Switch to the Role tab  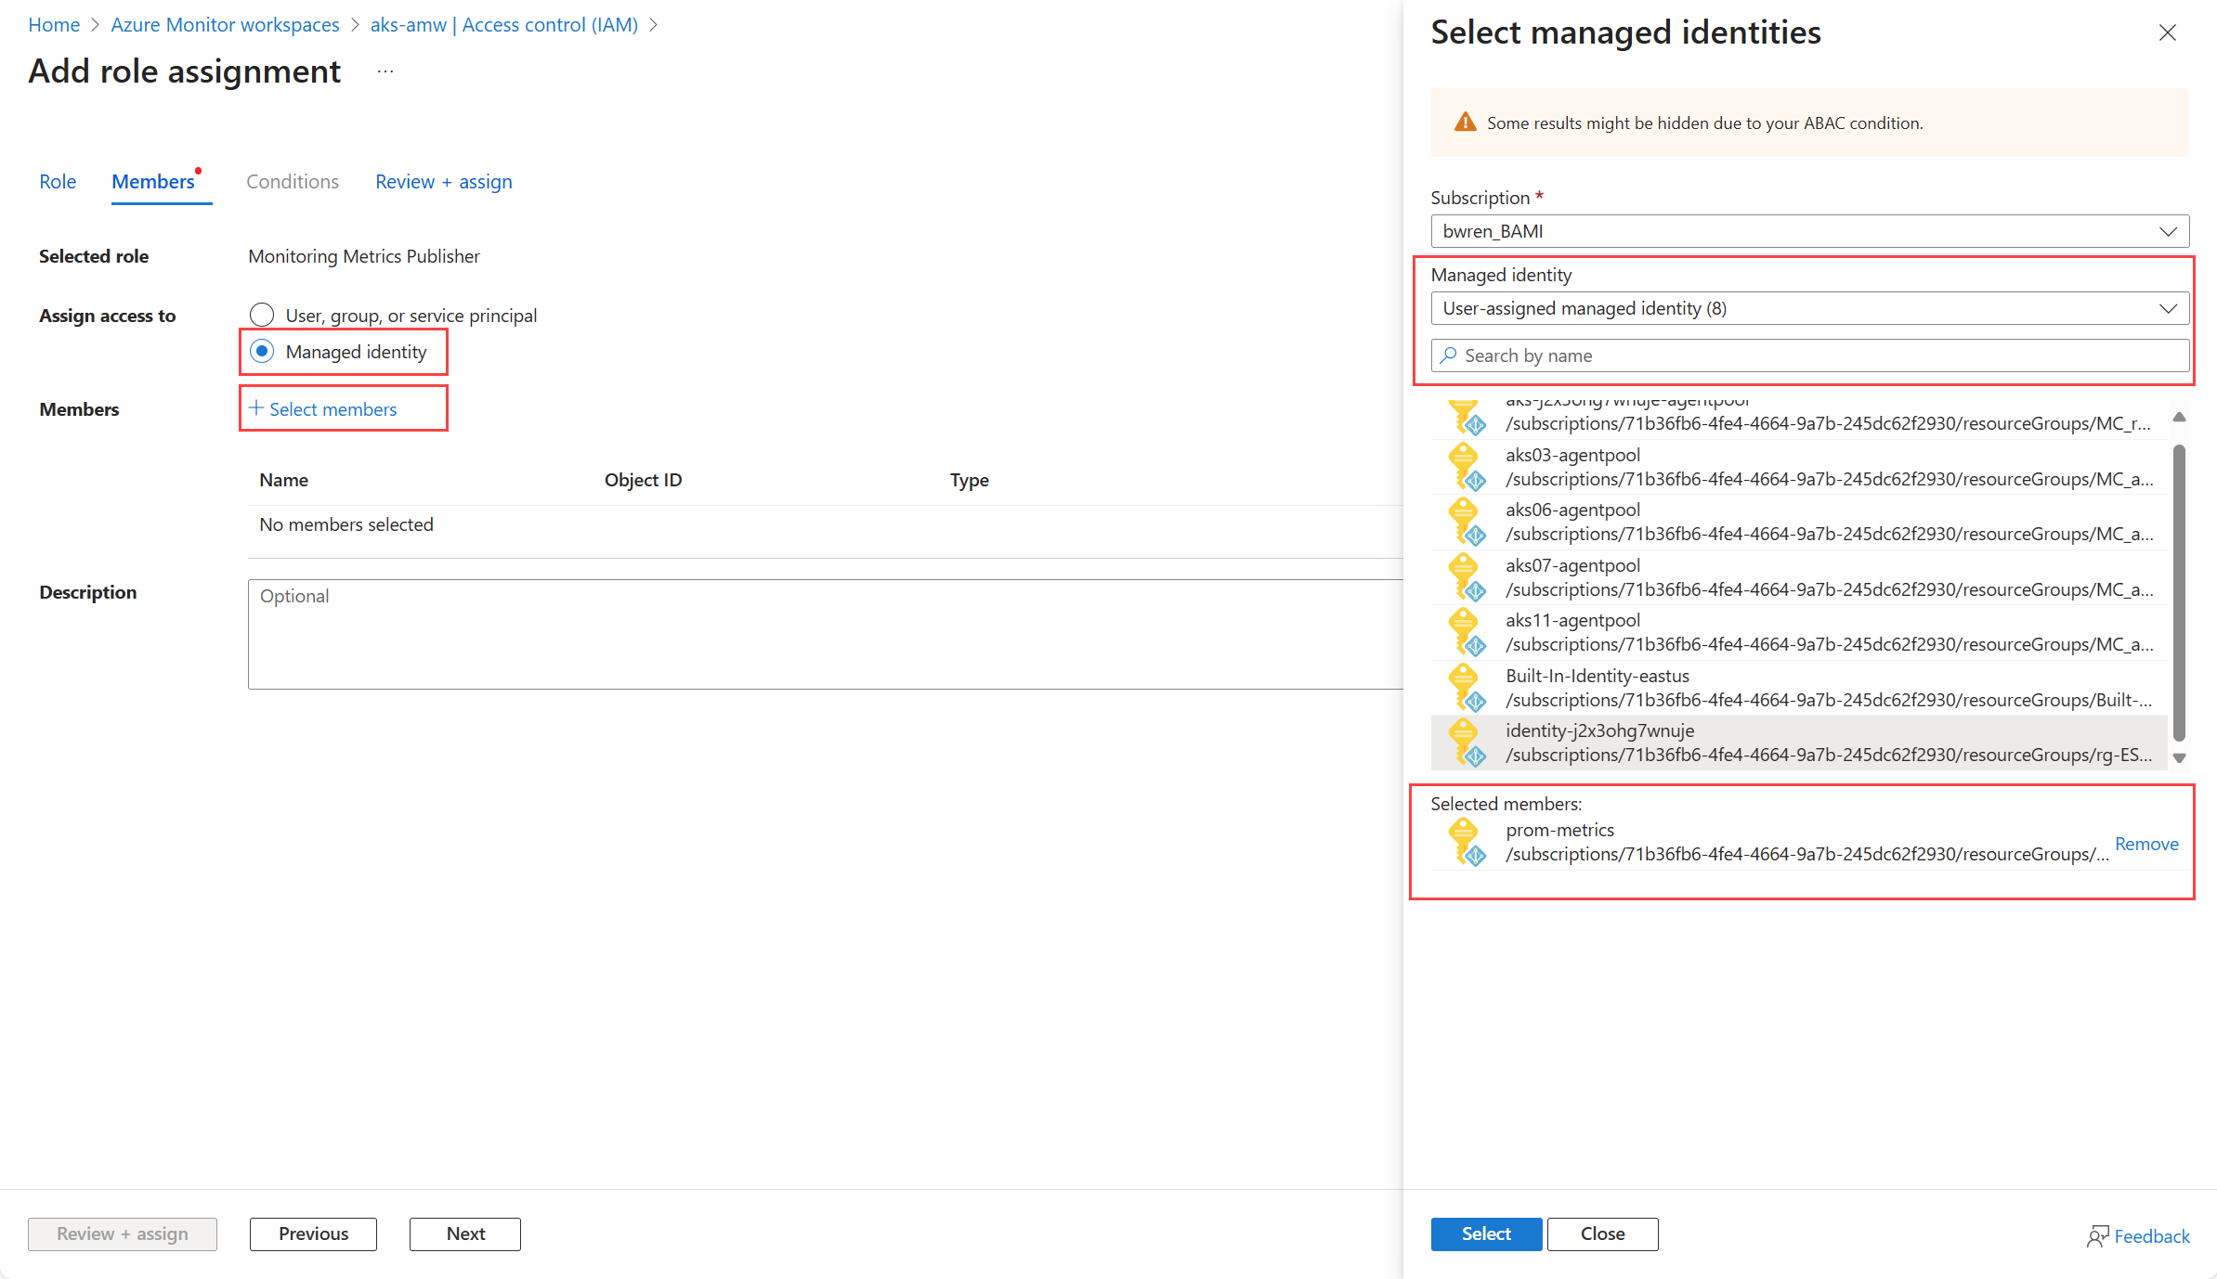[x=58, y=182]
